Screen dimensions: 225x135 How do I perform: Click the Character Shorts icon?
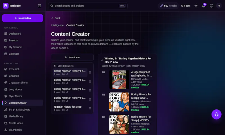coord(6,83)
